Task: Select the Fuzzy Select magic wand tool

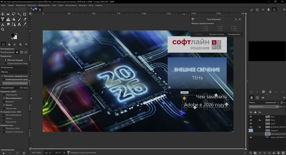Action: point(19,14)
